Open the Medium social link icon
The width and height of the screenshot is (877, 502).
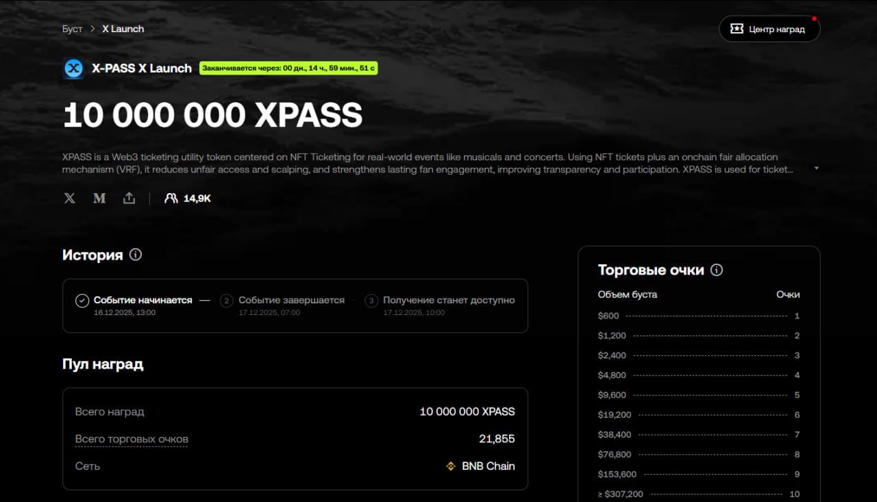click(99, 199)
